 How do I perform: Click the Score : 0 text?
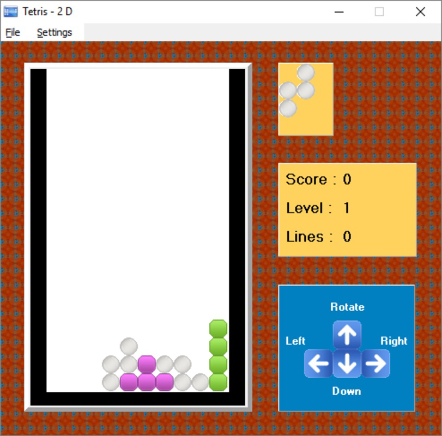[318, 179]
